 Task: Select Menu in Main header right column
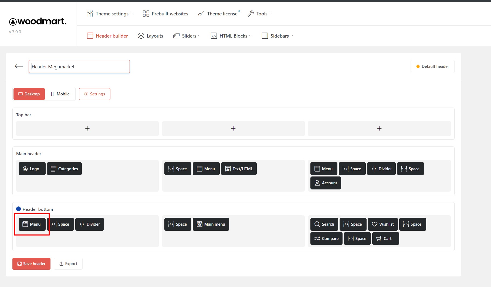pos(324,169)
